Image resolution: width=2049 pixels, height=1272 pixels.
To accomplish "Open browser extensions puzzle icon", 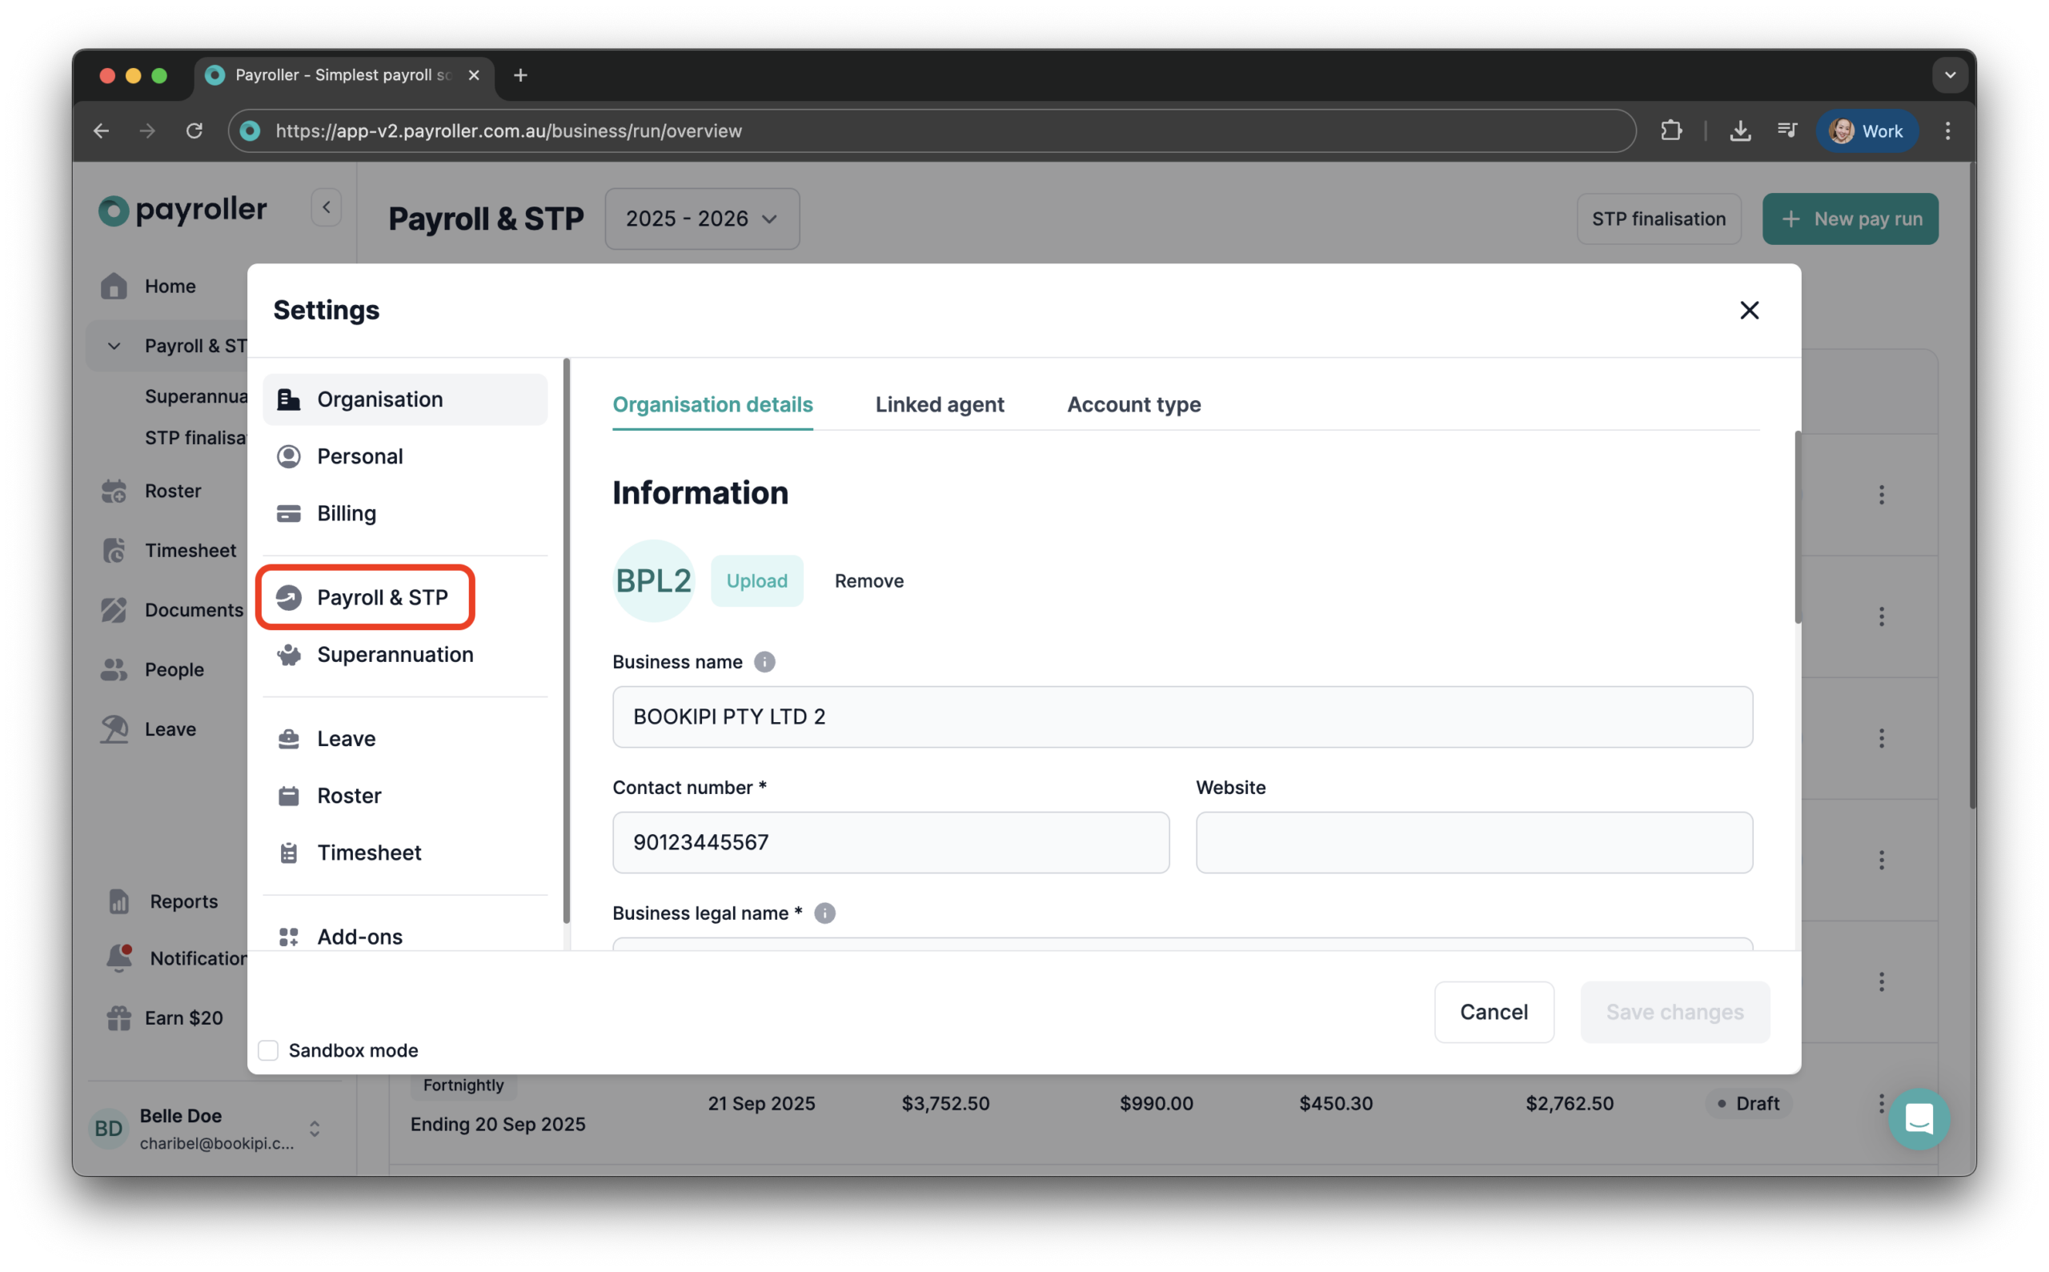I will [x=1672, y=131].
